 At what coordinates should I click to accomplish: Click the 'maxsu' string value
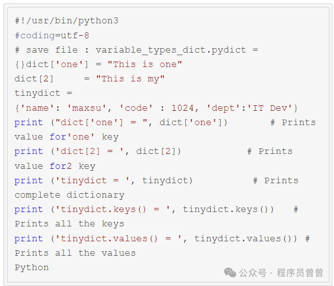86,108
